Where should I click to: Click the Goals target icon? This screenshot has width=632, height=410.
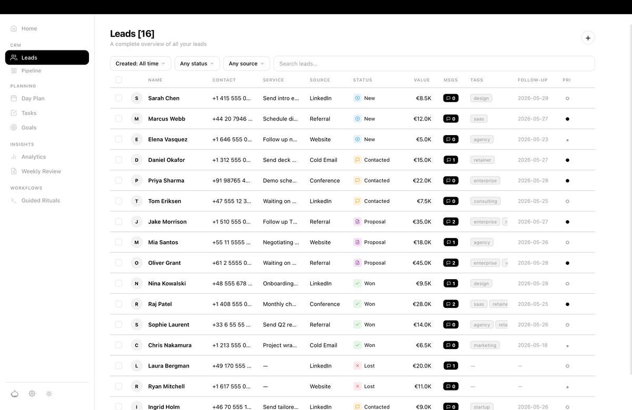[x=14, y=128]
